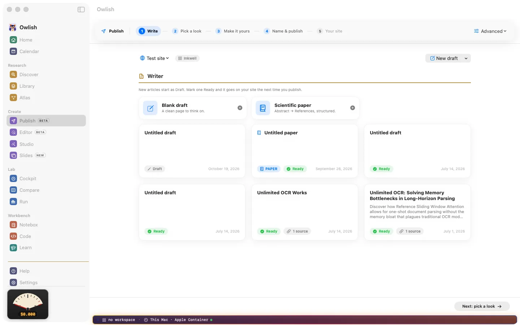Open the Code workbench icon
The width and height of the screenshot is (520, 325).
coord(13,236)
